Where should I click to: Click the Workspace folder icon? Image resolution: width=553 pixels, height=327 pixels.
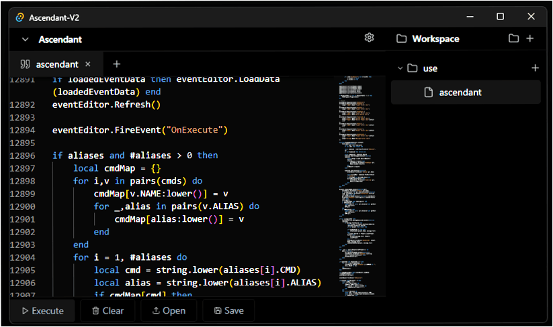[401, 39]
